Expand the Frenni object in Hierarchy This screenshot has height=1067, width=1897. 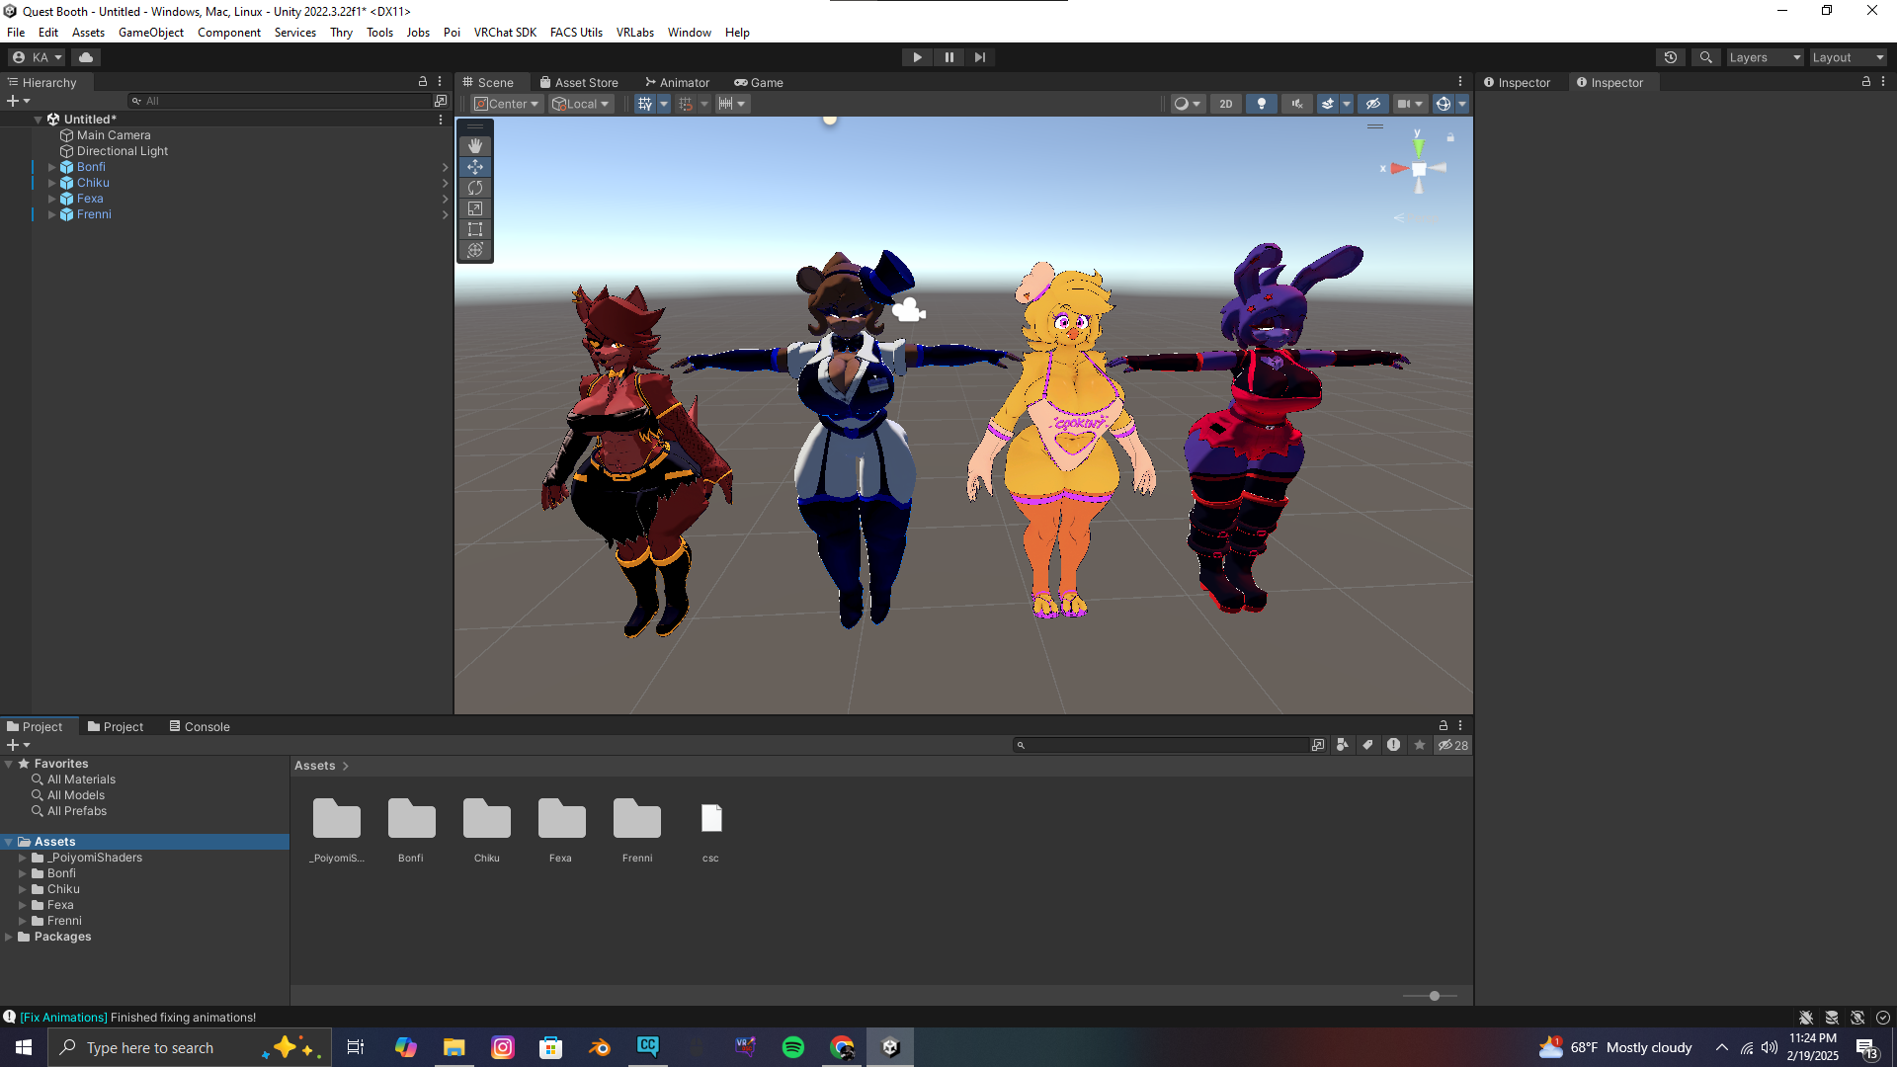(x=52, y=214)
